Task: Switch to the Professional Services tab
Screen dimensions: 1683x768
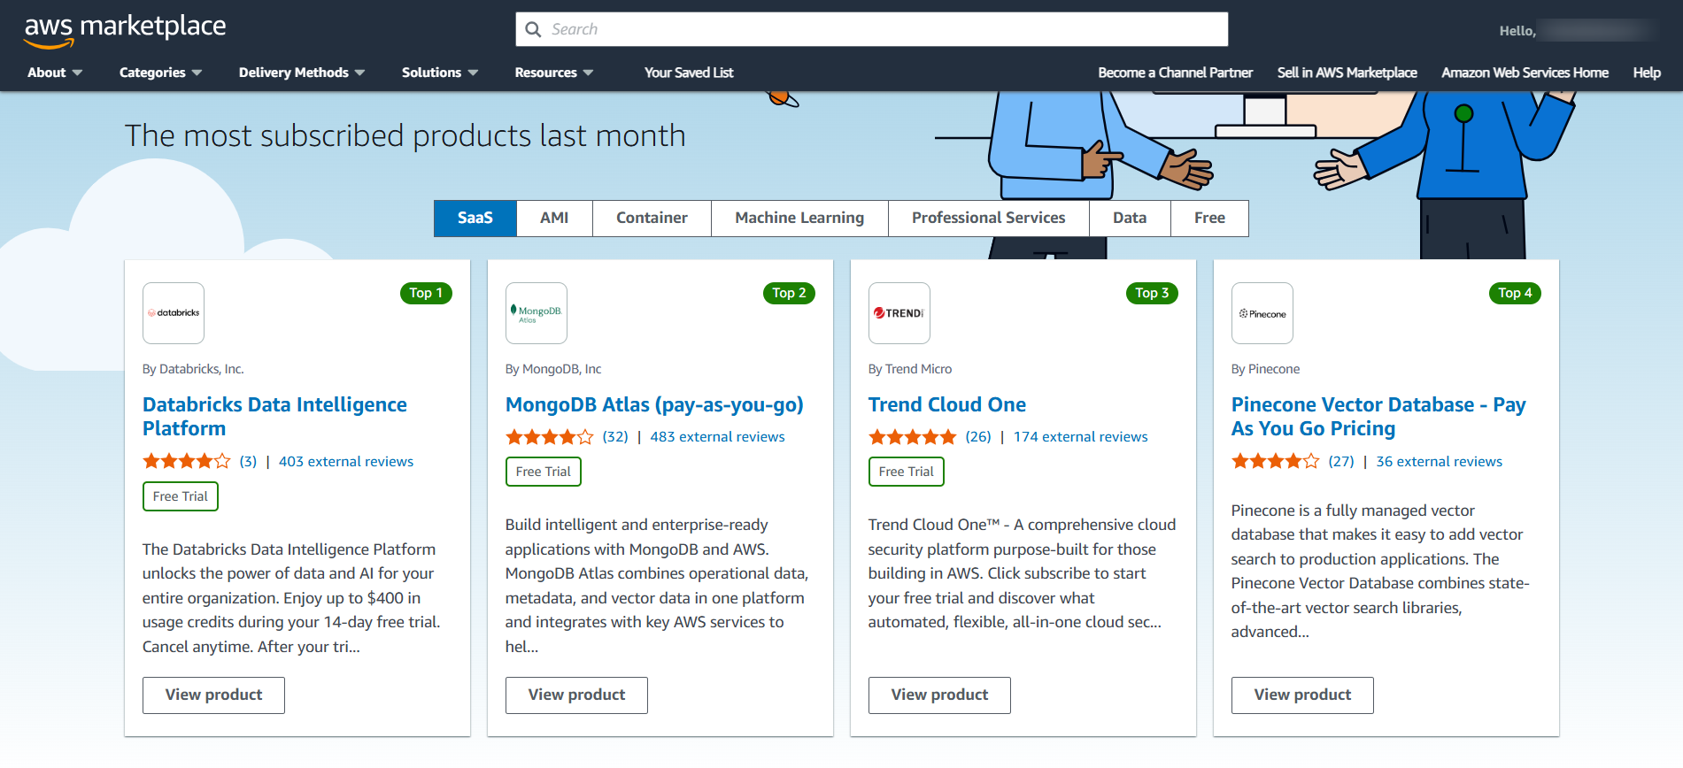Action: pos(988,218)
